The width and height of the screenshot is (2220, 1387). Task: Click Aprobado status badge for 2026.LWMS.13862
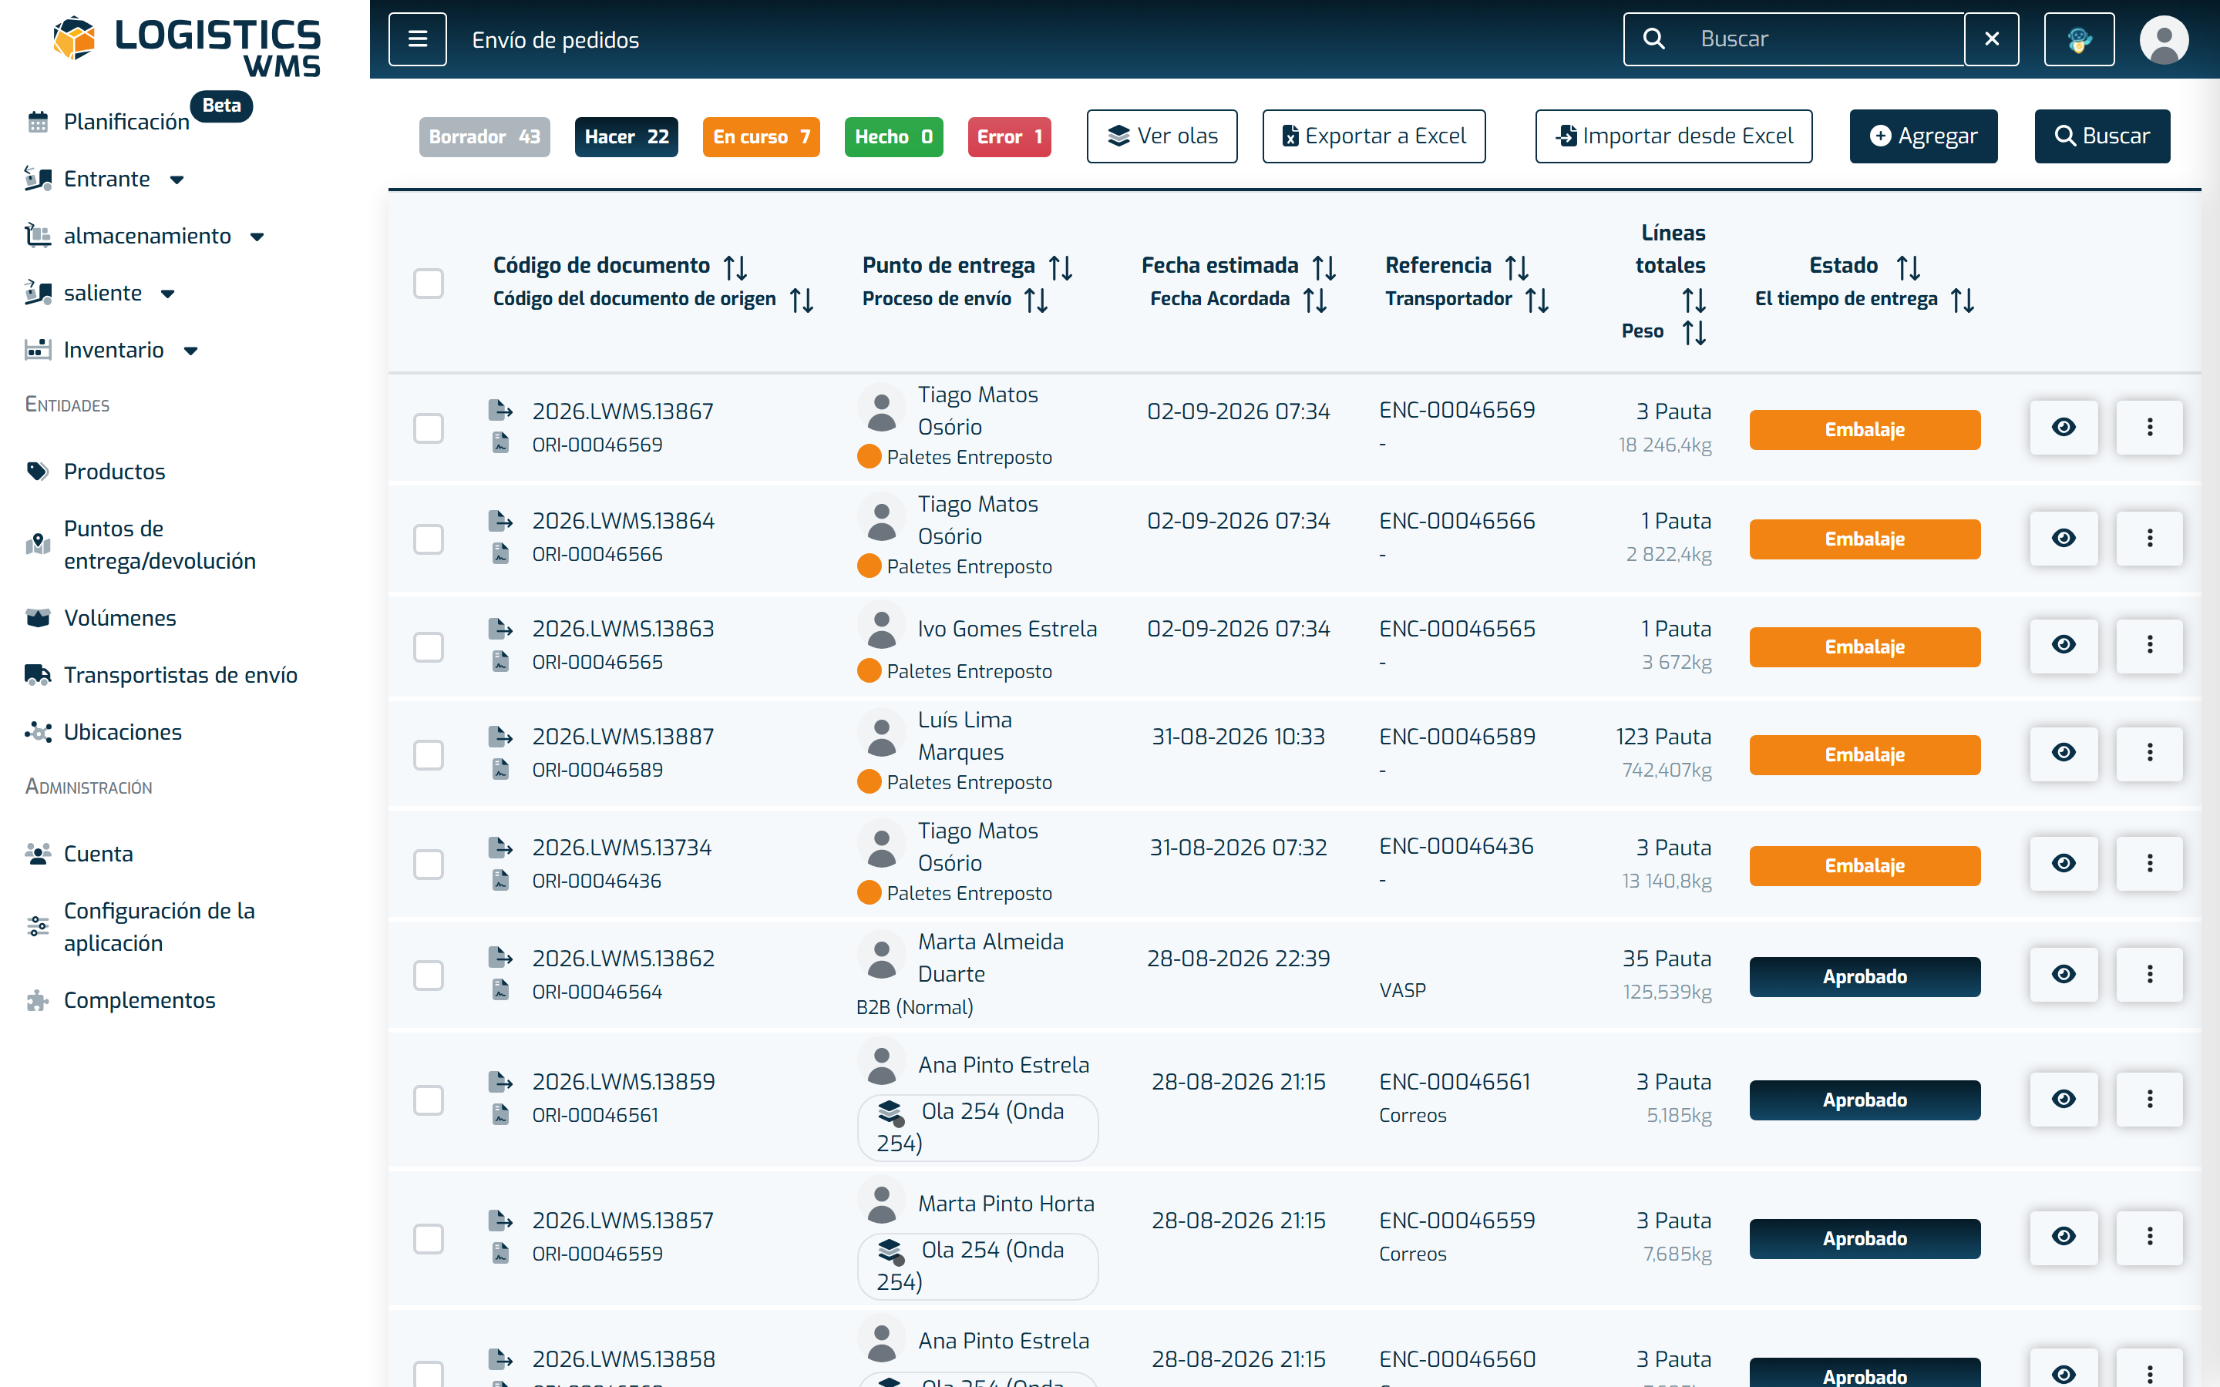tap(1864, 977)
